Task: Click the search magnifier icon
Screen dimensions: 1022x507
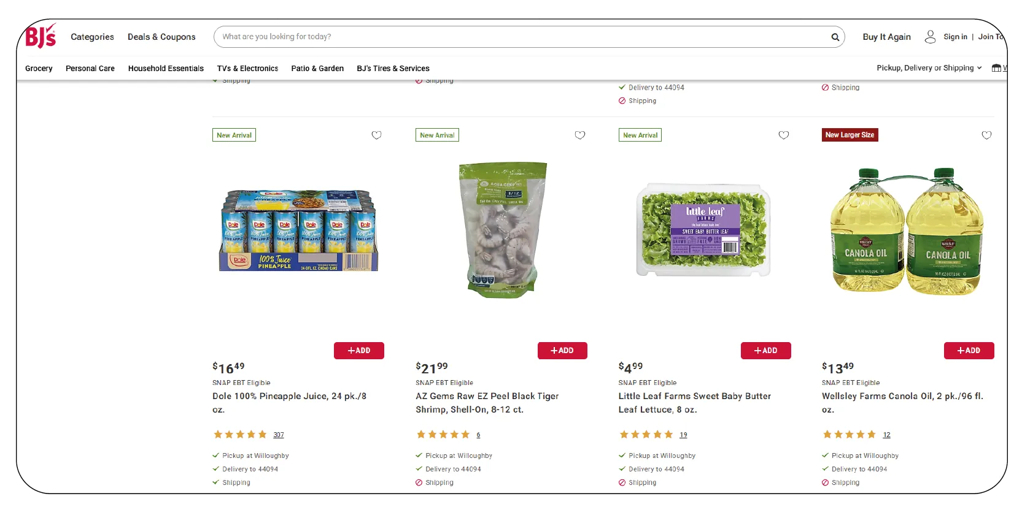Action: (835, 37)
